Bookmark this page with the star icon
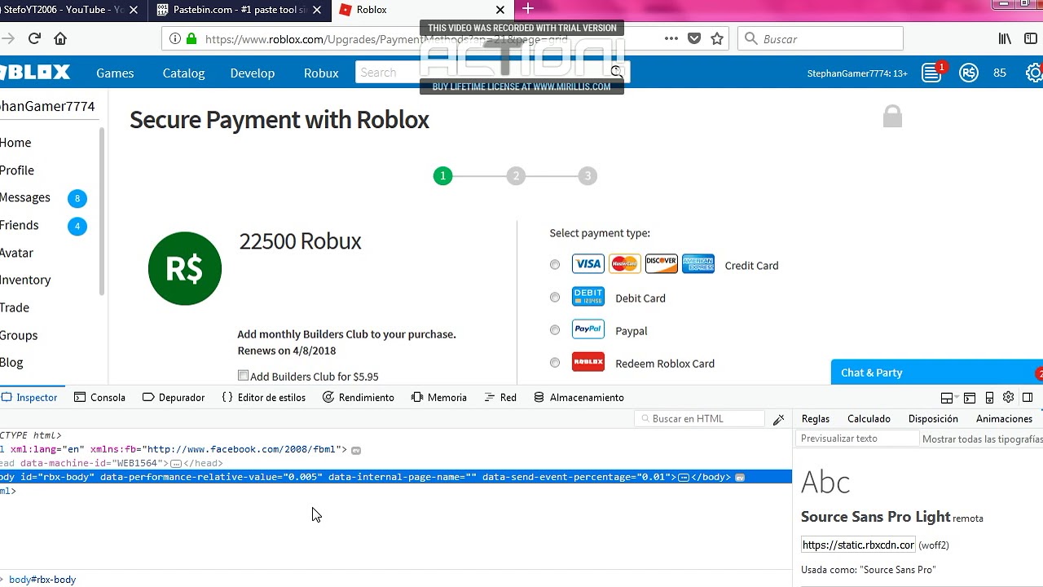Screen dimensions: 1043x587 (x=717, y=38)
